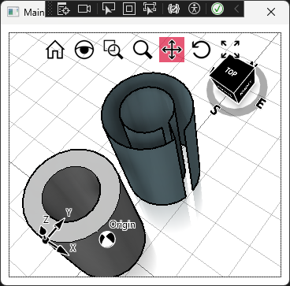Click the E compass label
The height and width of the screenshot is (286, 290).
261,104
